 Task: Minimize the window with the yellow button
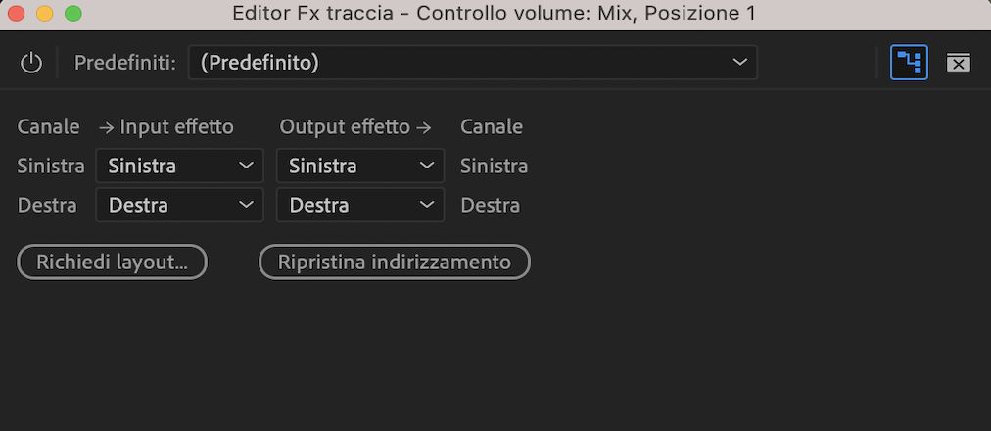point(45,14)
